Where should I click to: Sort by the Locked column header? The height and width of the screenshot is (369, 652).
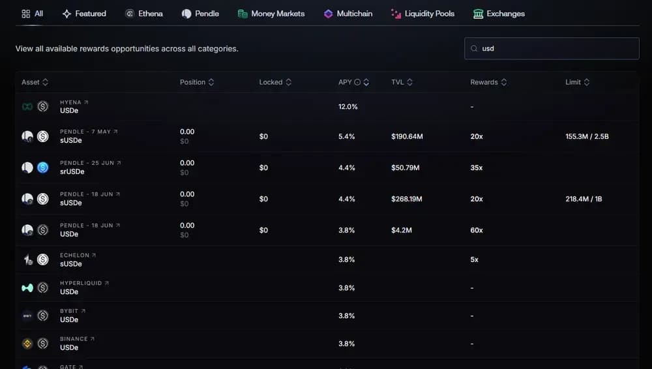(275, 82)
